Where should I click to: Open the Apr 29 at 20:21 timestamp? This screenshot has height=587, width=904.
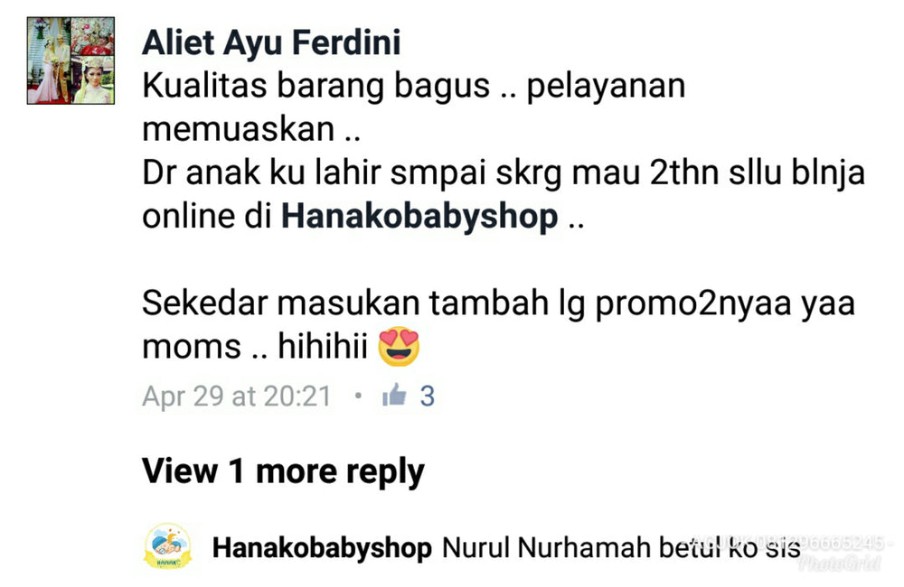pos(237,396)
